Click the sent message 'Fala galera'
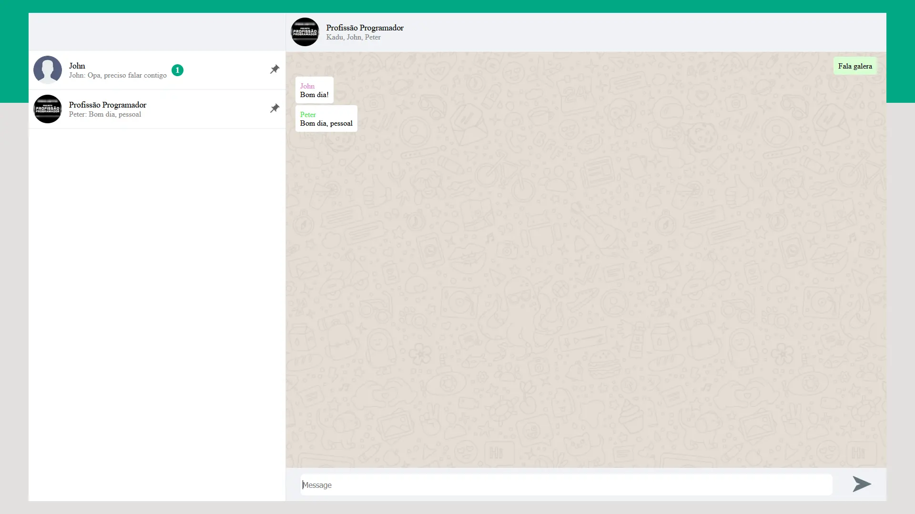The image size is (915, 514). pyautogui.click(x=855, y=66)
